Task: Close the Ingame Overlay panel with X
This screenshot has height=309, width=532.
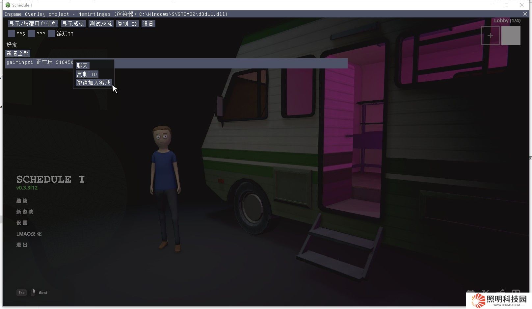Action: tap(525, 14)
